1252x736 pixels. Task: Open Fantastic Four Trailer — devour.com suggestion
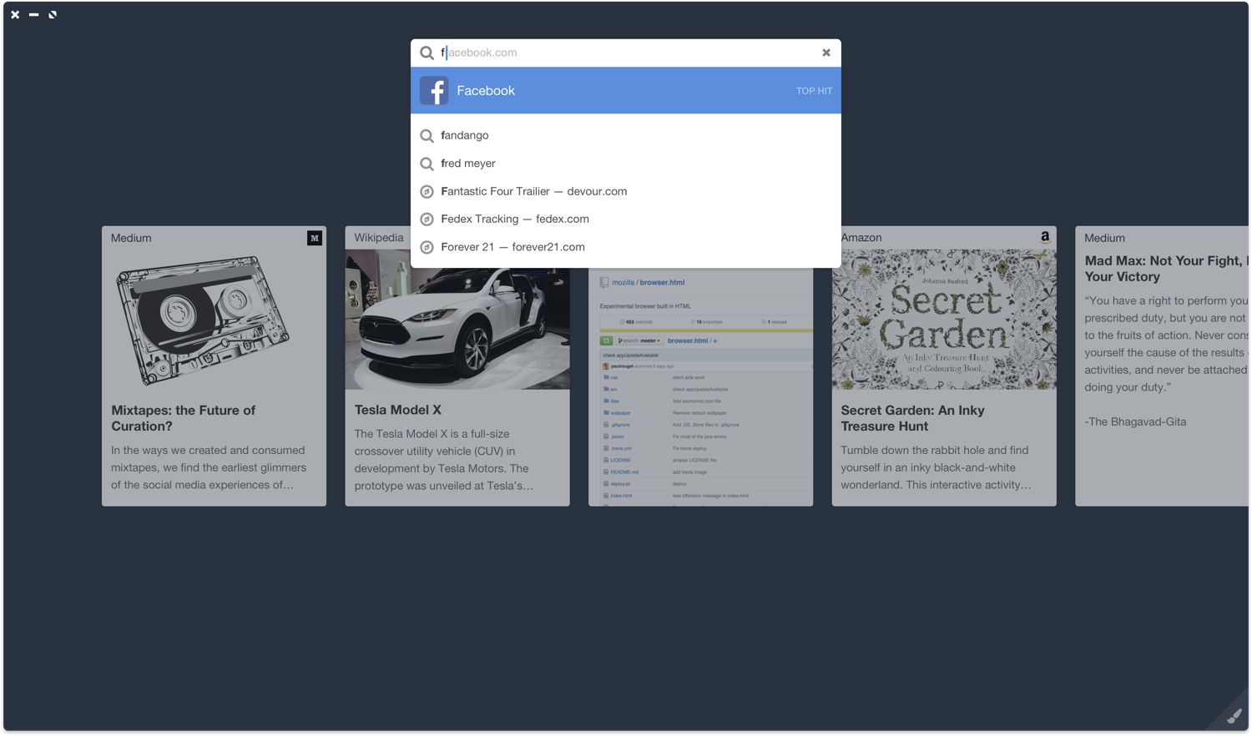tap(626, 191)
